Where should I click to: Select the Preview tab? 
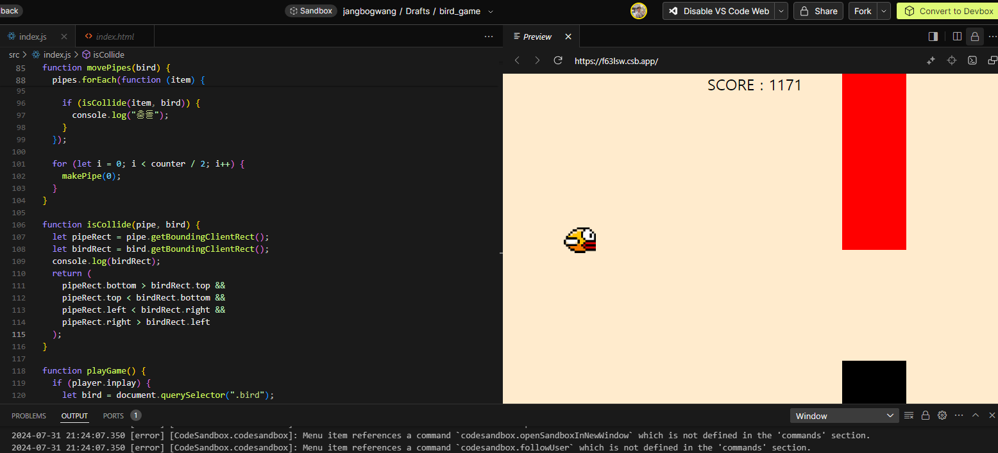tap(537, 37)
